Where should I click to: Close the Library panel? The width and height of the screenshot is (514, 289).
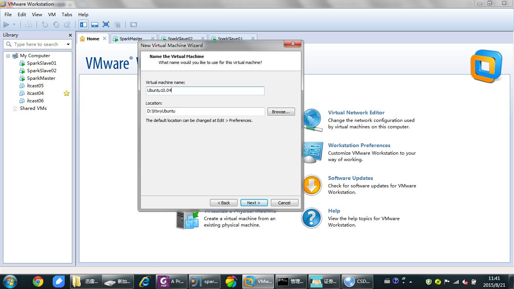pyautogui.click(x=70, y=35)
